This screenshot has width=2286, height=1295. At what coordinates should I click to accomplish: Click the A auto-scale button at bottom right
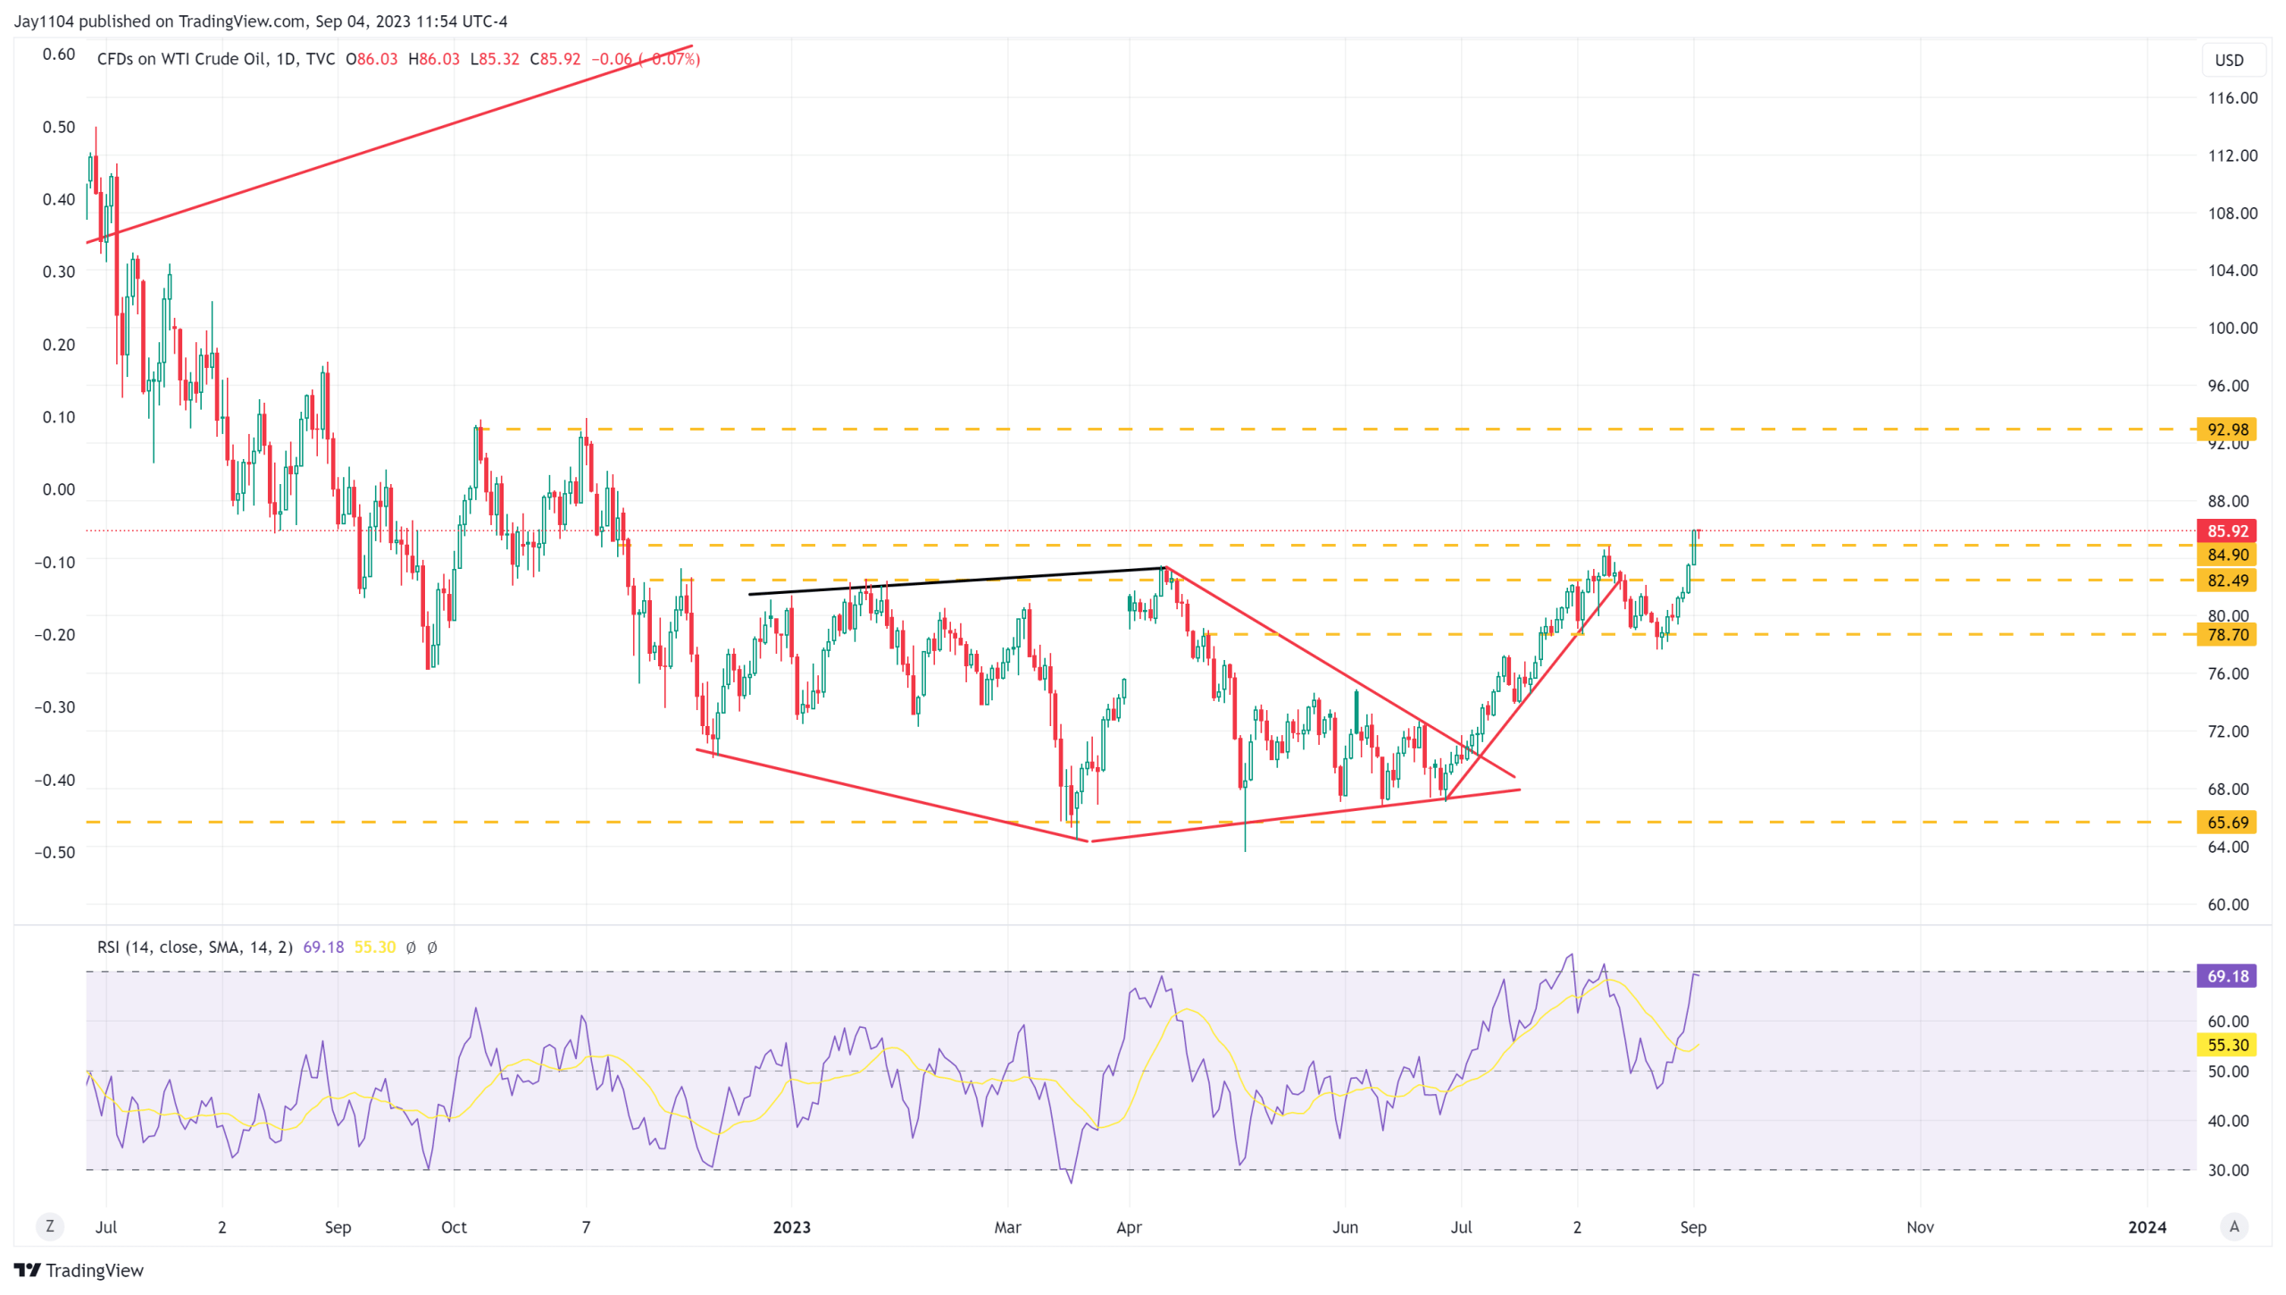tap(2234, 1226)
